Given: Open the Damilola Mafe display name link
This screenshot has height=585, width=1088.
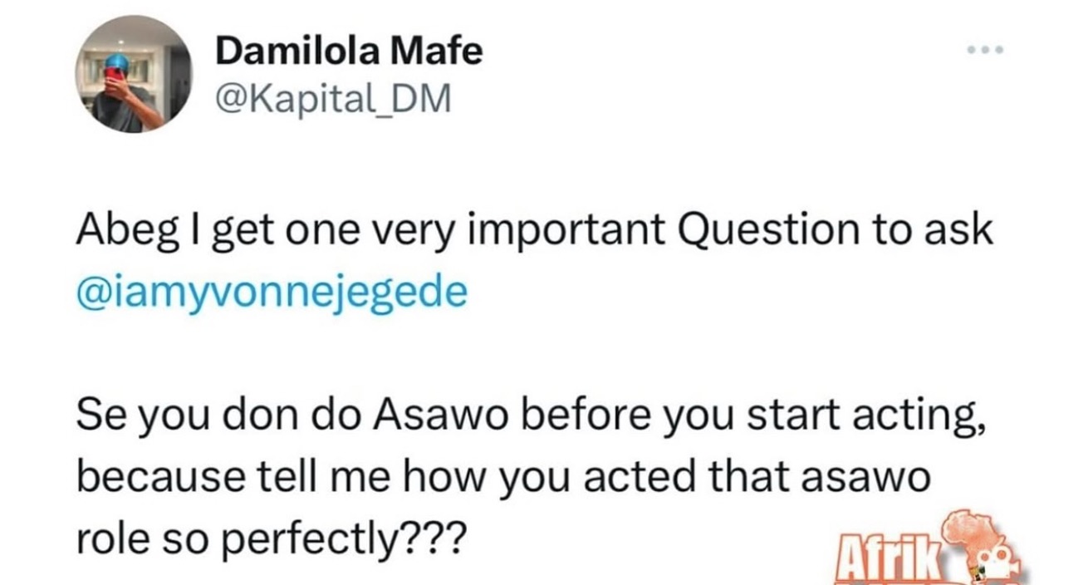Looking at the screenshot, I should coord(349,52).
